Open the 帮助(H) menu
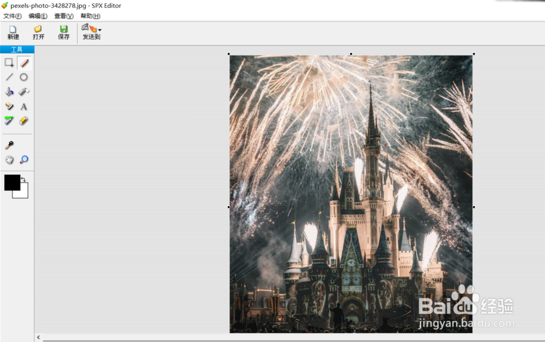Screen dimensions: 545x342 click(90, 16)
